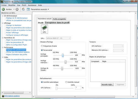
Task: Click Enregistrer dans le profil button
Action: (x=57, y=23)
